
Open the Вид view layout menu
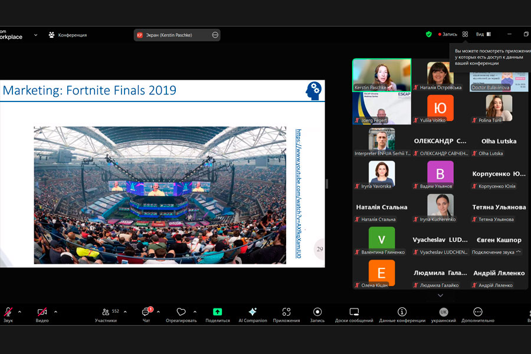point(484,34)
